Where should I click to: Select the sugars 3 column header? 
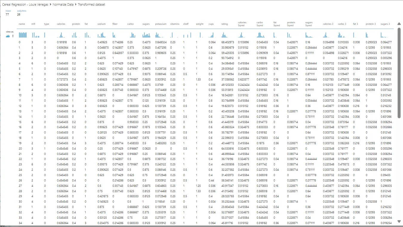(x=385, y=24)
